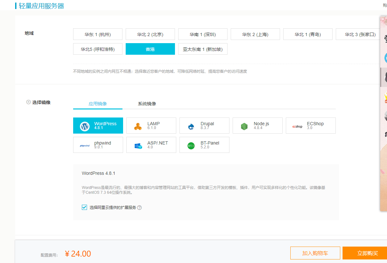Choose the Node.js 4.8.4 image
This screenshot has width=387, height=263.
point(257,126)
